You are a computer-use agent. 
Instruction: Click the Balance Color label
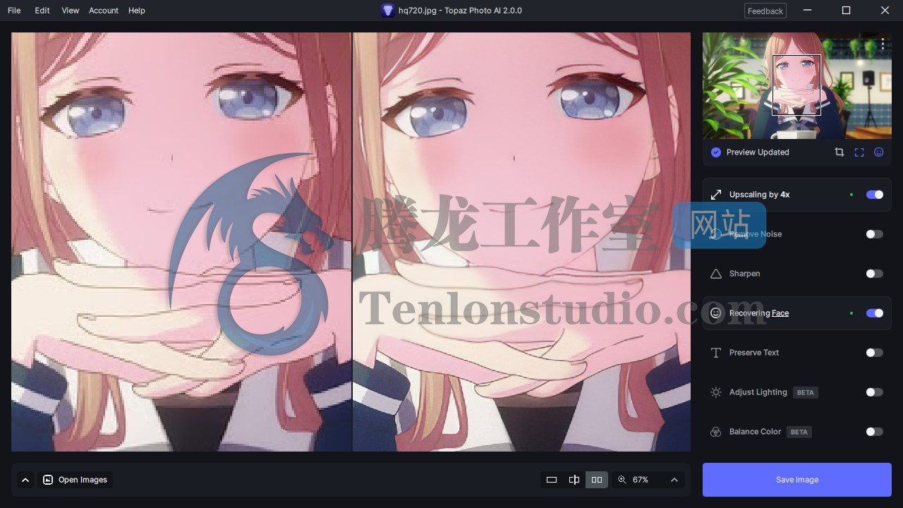(756, 432)
